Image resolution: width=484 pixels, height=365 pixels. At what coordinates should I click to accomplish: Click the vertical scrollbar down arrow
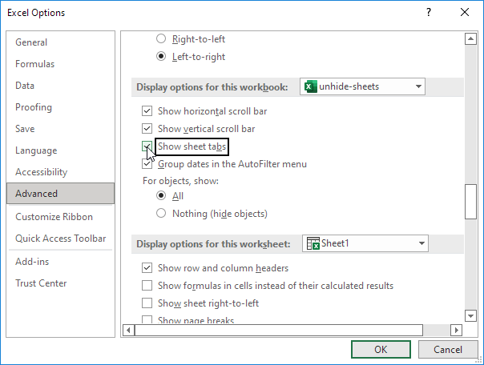click(x=470, y=316)
